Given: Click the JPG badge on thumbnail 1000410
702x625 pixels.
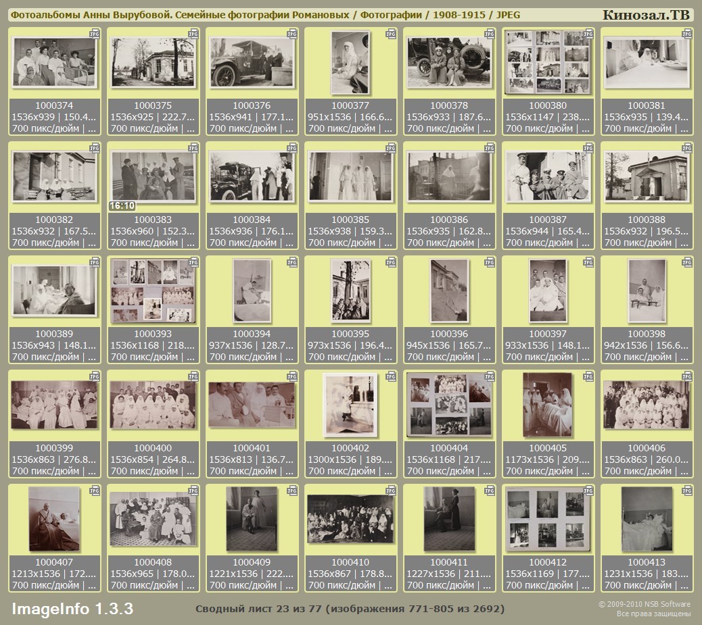Looking at the screenshot, I should 391,491.
